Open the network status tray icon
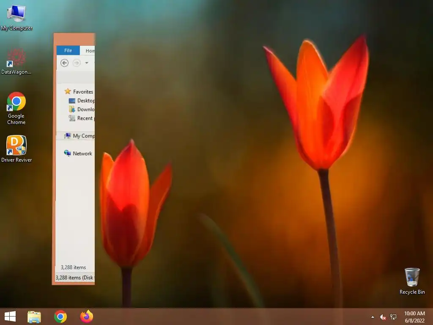433x325 pixels. click(x=393, y=317)
